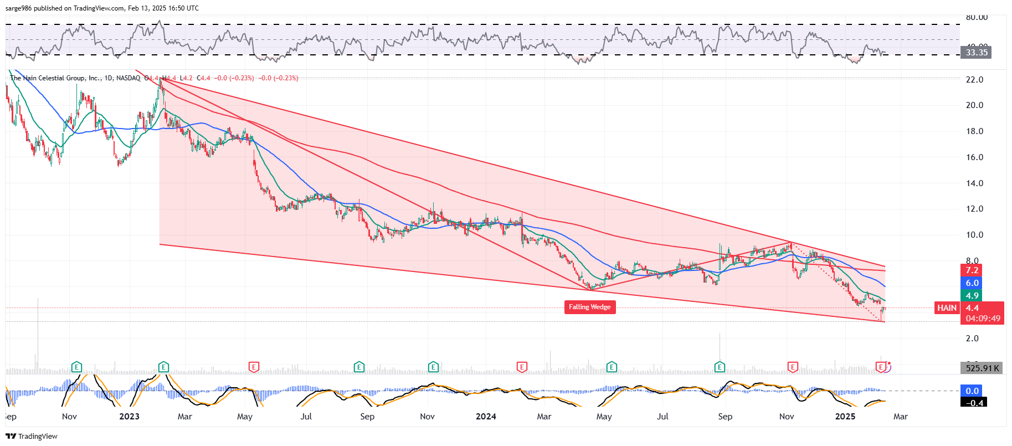Open the green earnings marker near November 2023

pos(433,367)
